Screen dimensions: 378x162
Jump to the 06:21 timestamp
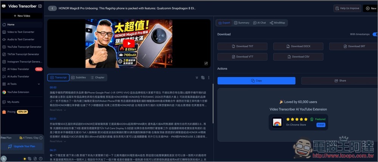53,150
